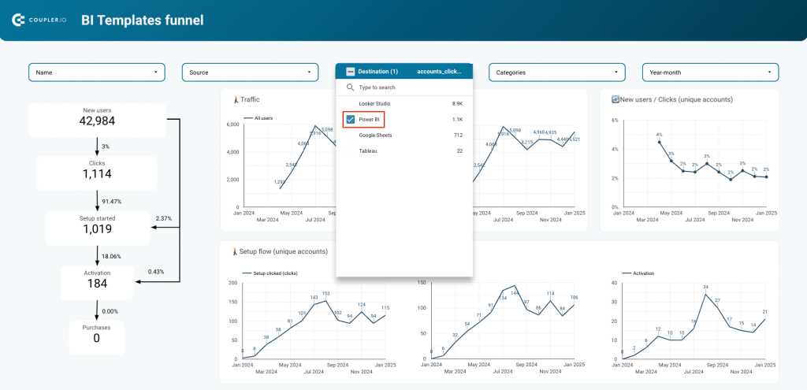Click the 18.06% conversion label

(111, 256)
